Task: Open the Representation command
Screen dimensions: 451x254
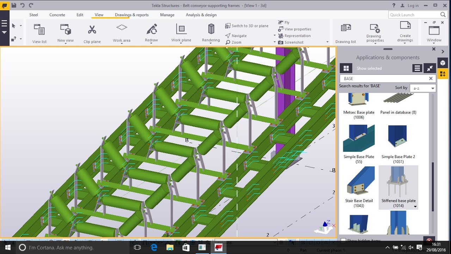Action: [294, 36]
